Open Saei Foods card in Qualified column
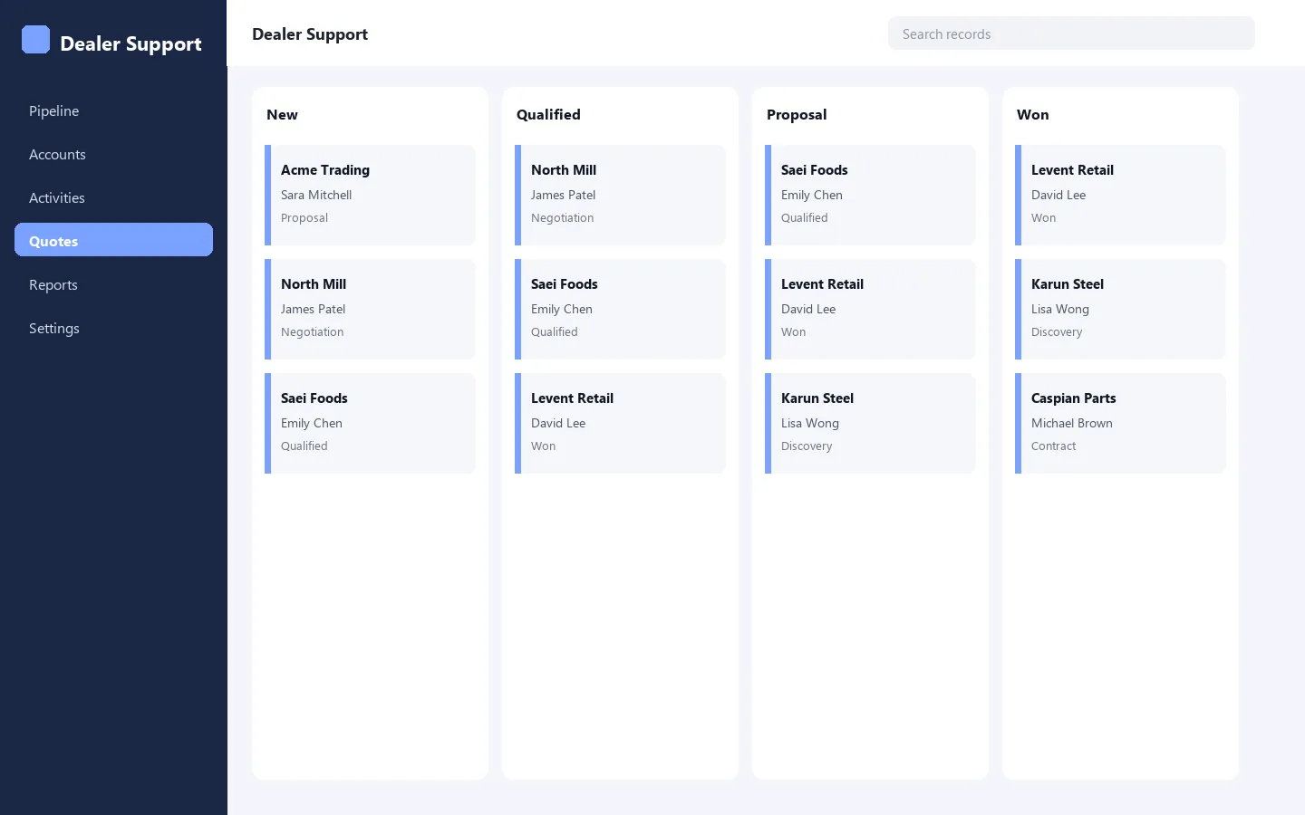 point(620,309)
